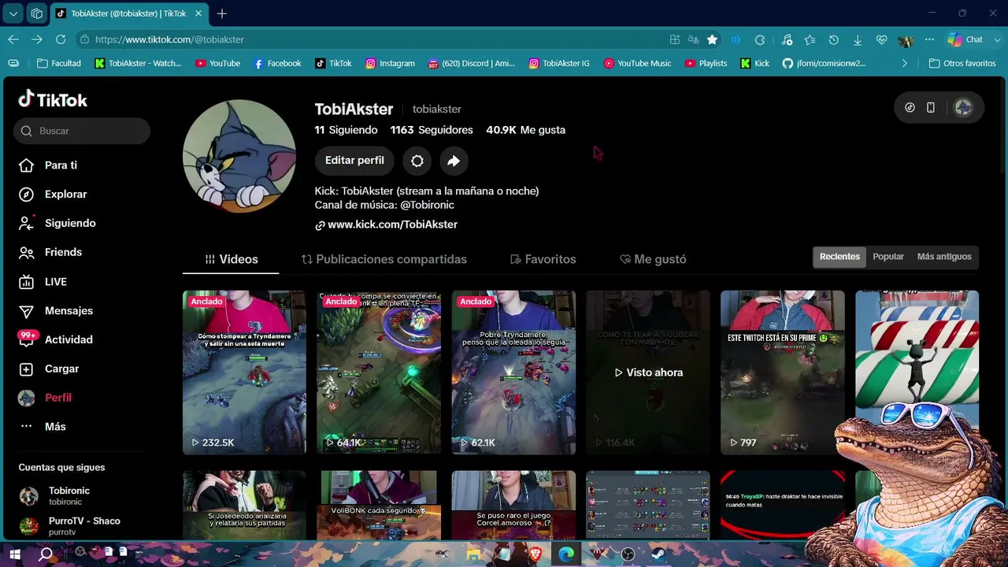1008x567 pixels.
Task: Open Steam from the taskbar
Action: (x=658, y=554)
